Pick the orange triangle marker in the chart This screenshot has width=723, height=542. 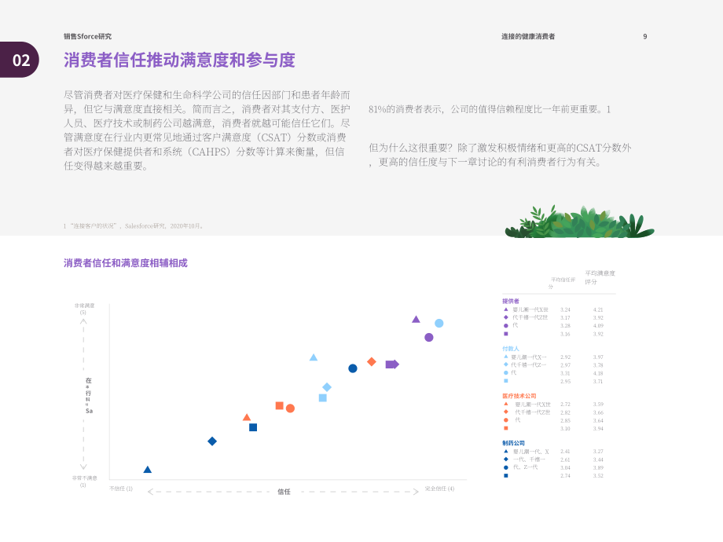(x=247, y=417)
